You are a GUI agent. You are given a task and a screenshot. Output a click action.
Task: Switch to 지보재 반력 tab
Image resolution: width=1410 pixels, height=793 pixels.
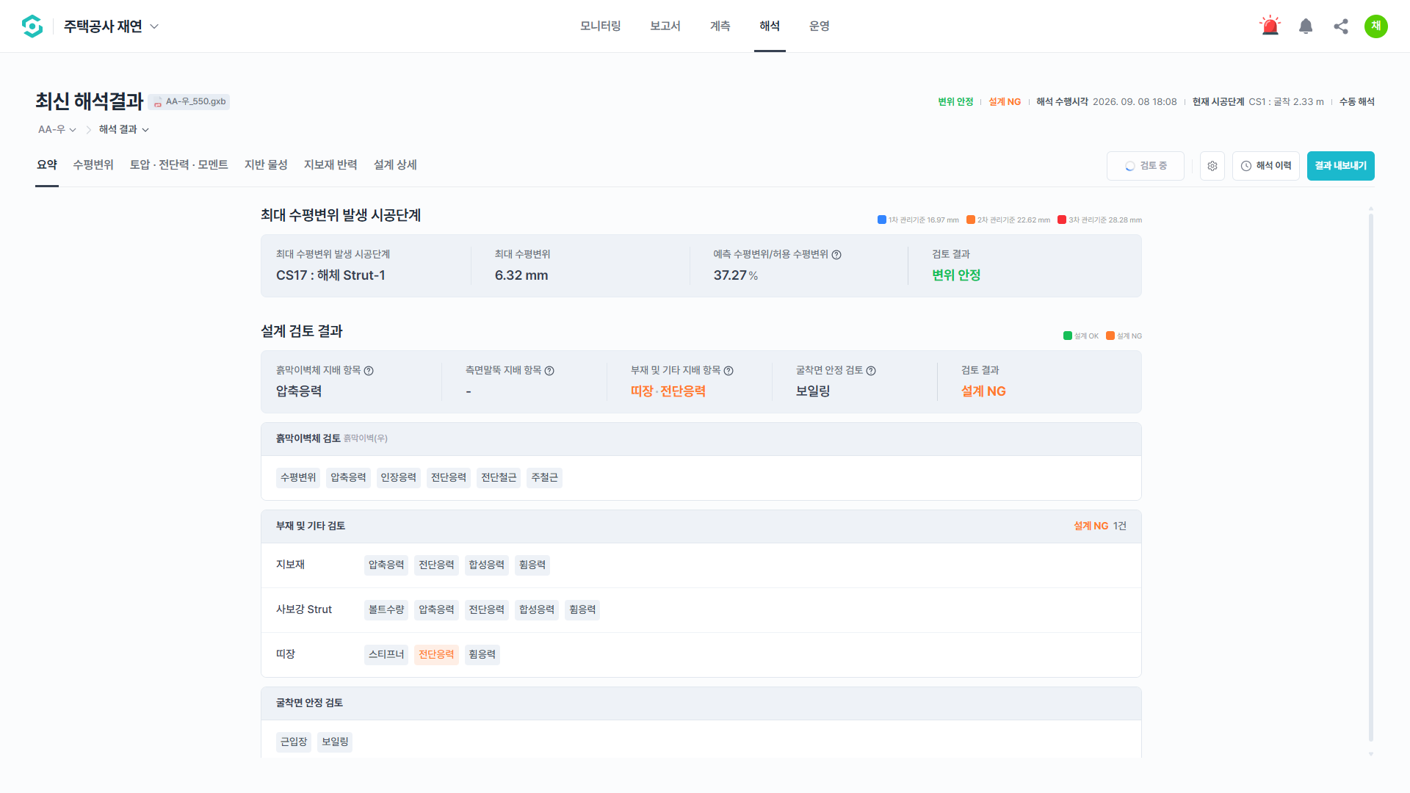pos(330,165)
